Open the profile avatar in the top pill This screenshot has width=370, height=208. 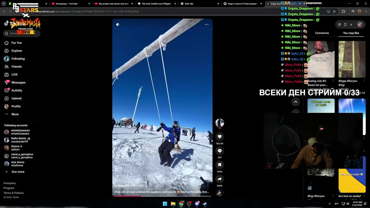pyautogui.click(x=360, y=25)
